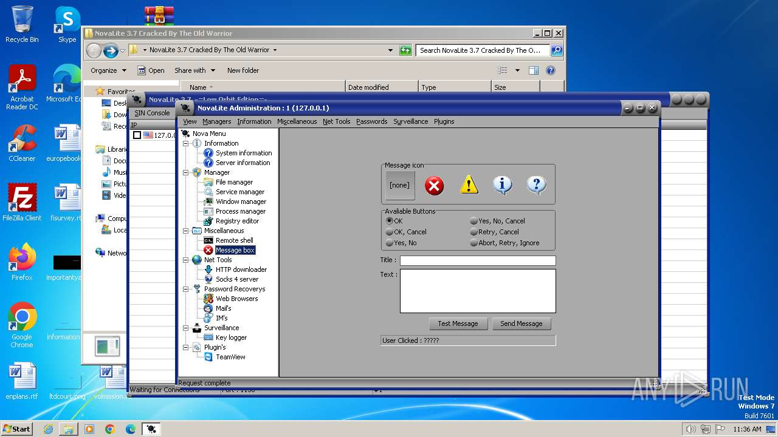This screenshot has height=437, width=778.
Task: Click the volume icon in system tray
Action: pos(690,429)
